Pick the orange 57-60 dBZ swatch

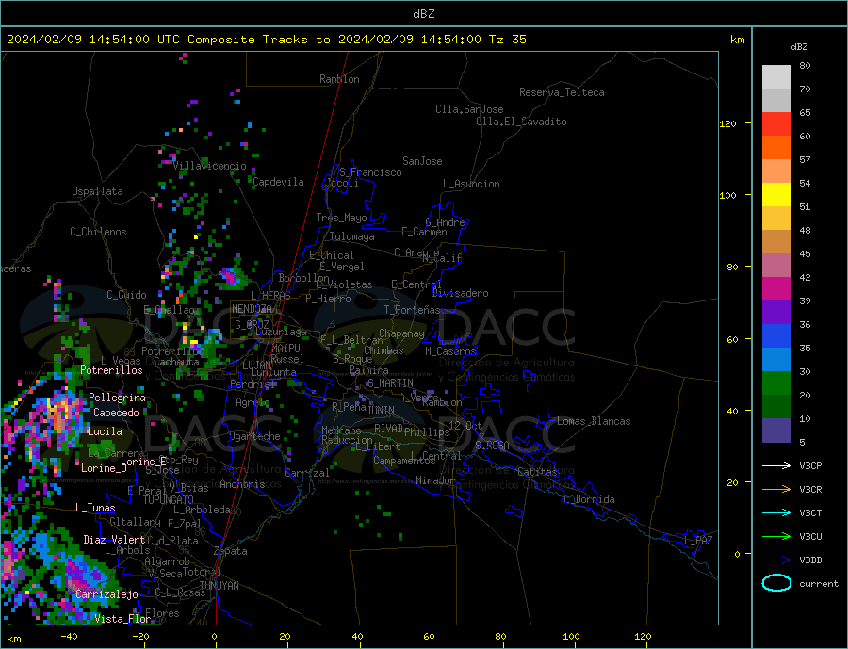pyautogui.click(x=776, y=148)
